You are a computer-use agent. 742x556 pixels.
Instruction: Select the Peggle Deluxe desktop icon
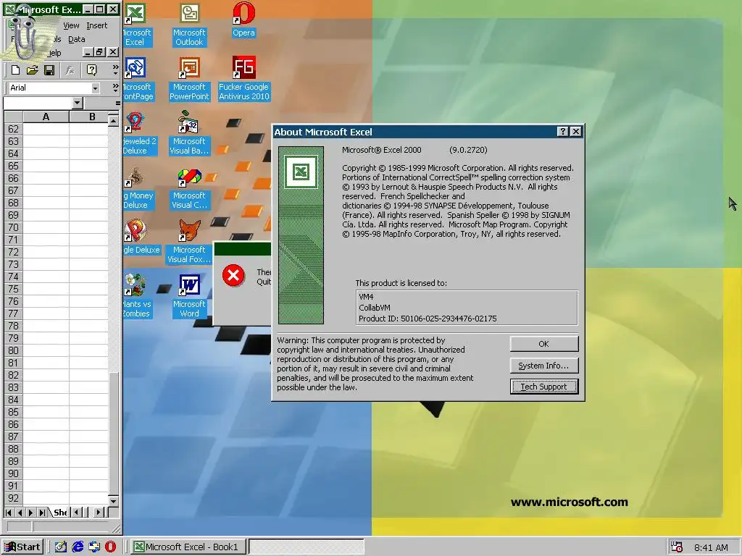(141, 237)
